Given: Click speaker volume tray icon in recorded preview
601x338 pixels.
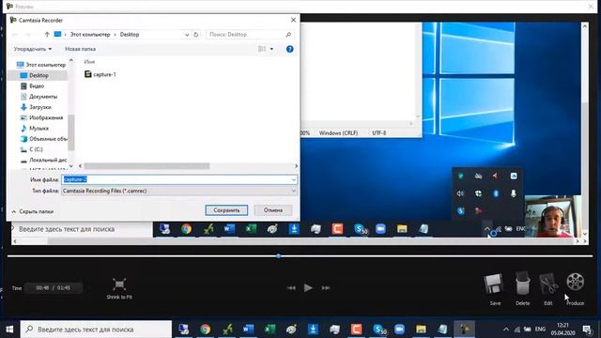Looking at the screenshot, I should (460, 193).
